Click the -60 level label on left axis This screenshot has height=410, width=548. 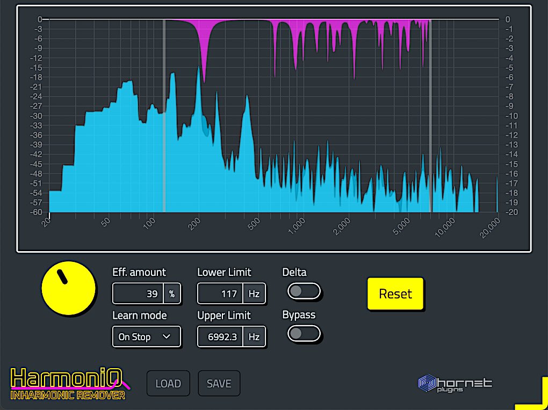(36, 213)
